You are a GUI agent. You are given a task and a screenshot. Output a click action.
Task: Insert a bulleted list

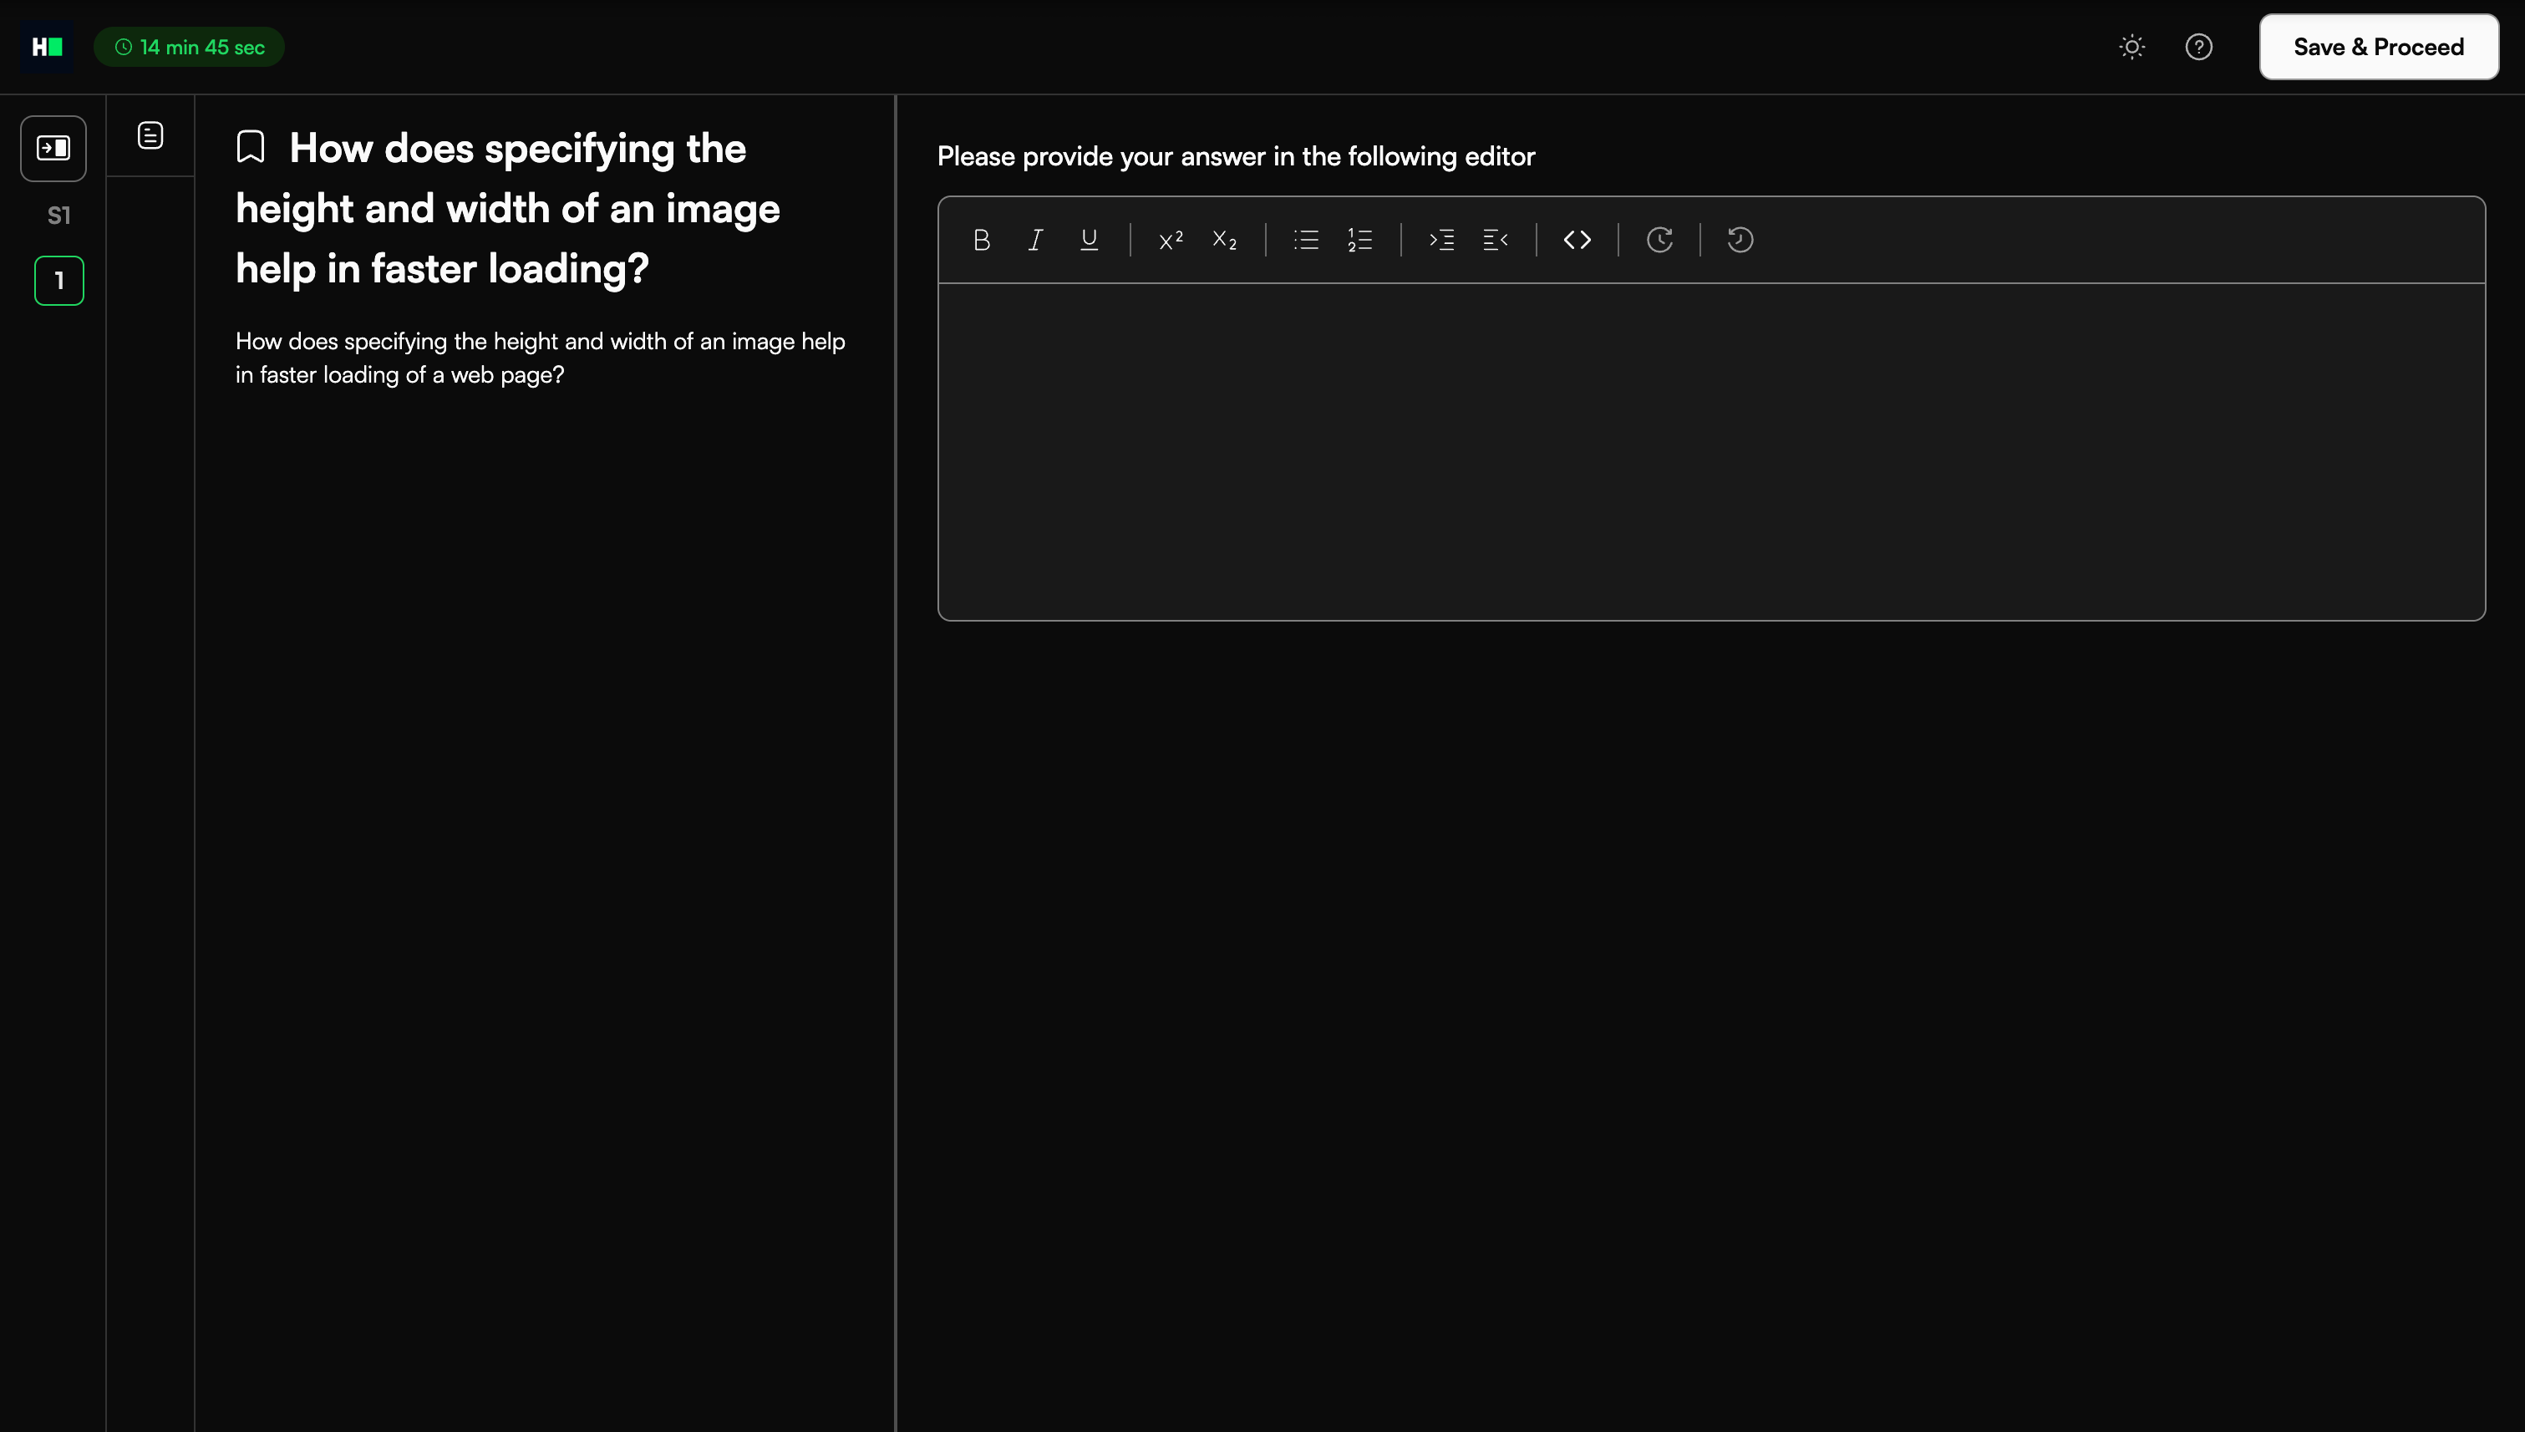(x=1306, y=240)
